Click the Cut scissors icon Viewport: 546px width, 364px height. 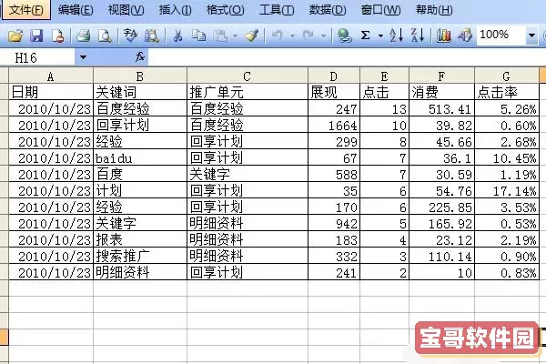pos(178,35)
